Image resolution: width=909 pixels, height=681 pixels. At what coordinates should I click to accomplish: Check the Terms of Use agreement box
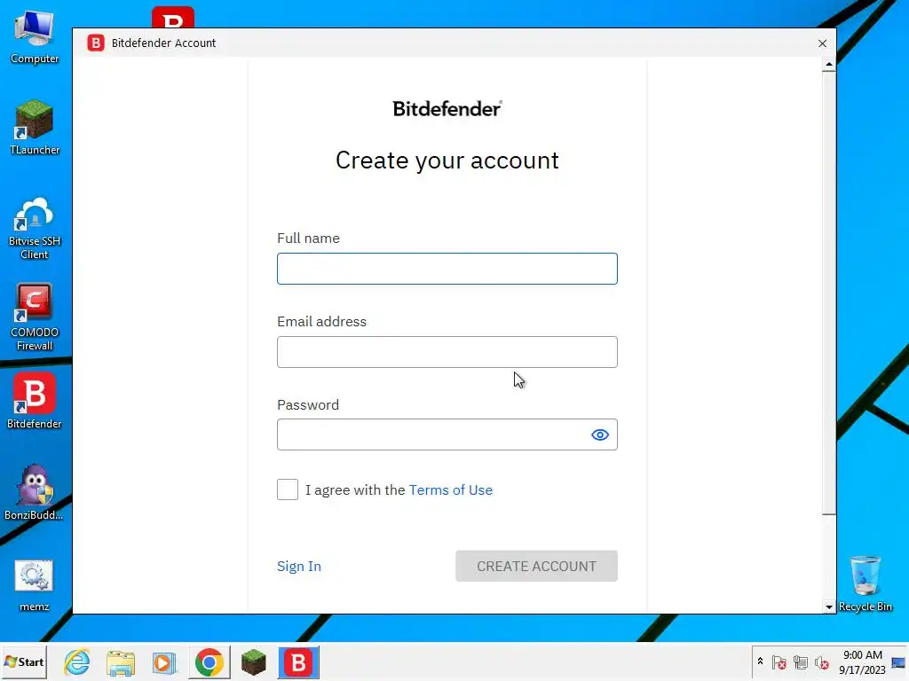pyautogui.click(x=288, y=489)
